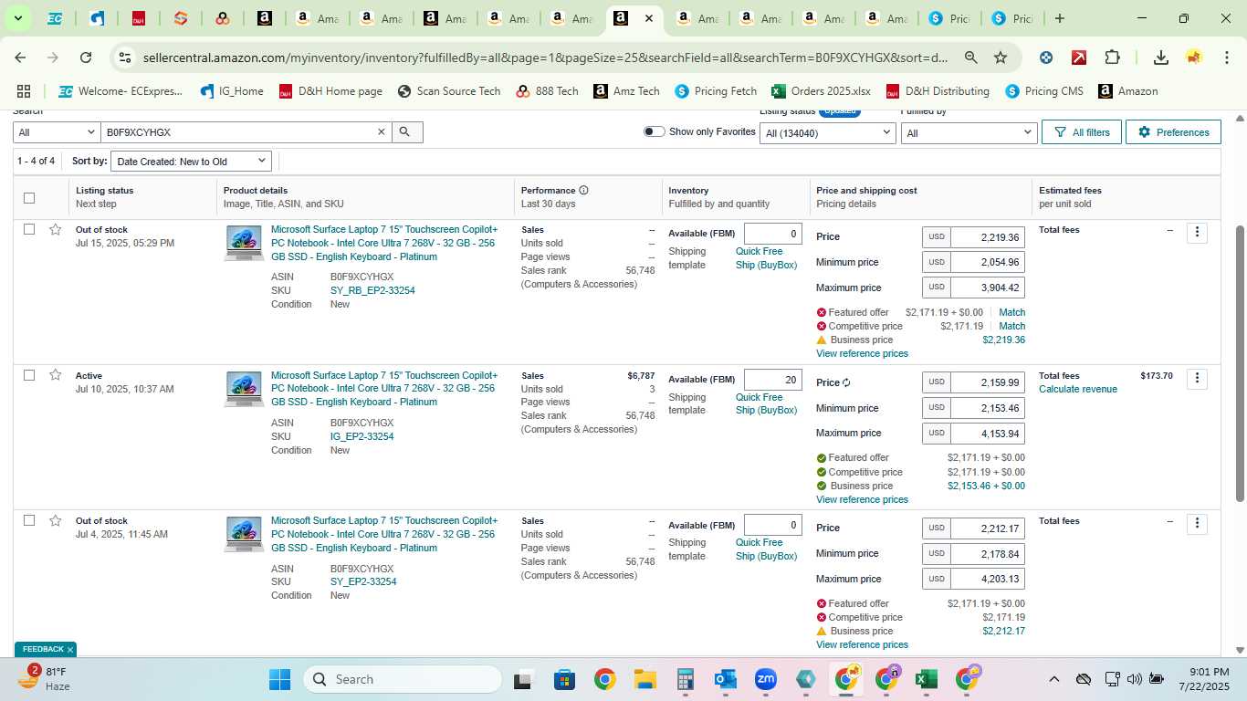Open the D&H Distributing bookmark

point(938,91)
